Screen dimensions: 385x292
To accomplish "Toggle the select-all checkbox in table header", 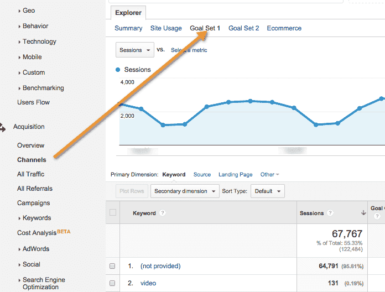I will point(113,212).
